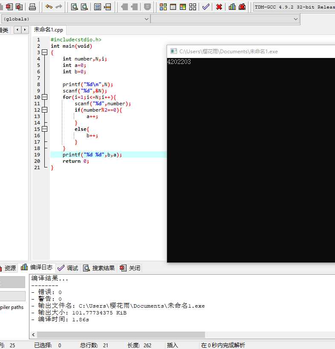
Task: Stop execution with the red X icon
Action: point(219,7)
